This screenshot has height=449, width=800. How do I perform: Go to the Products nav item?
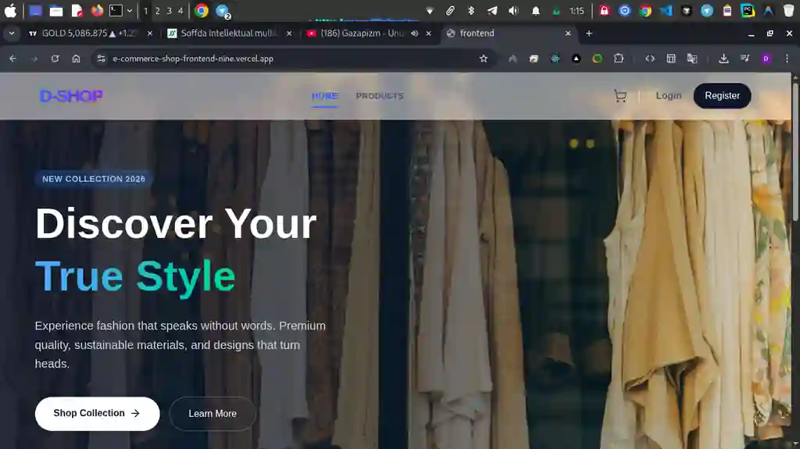[x=380, y=96]
